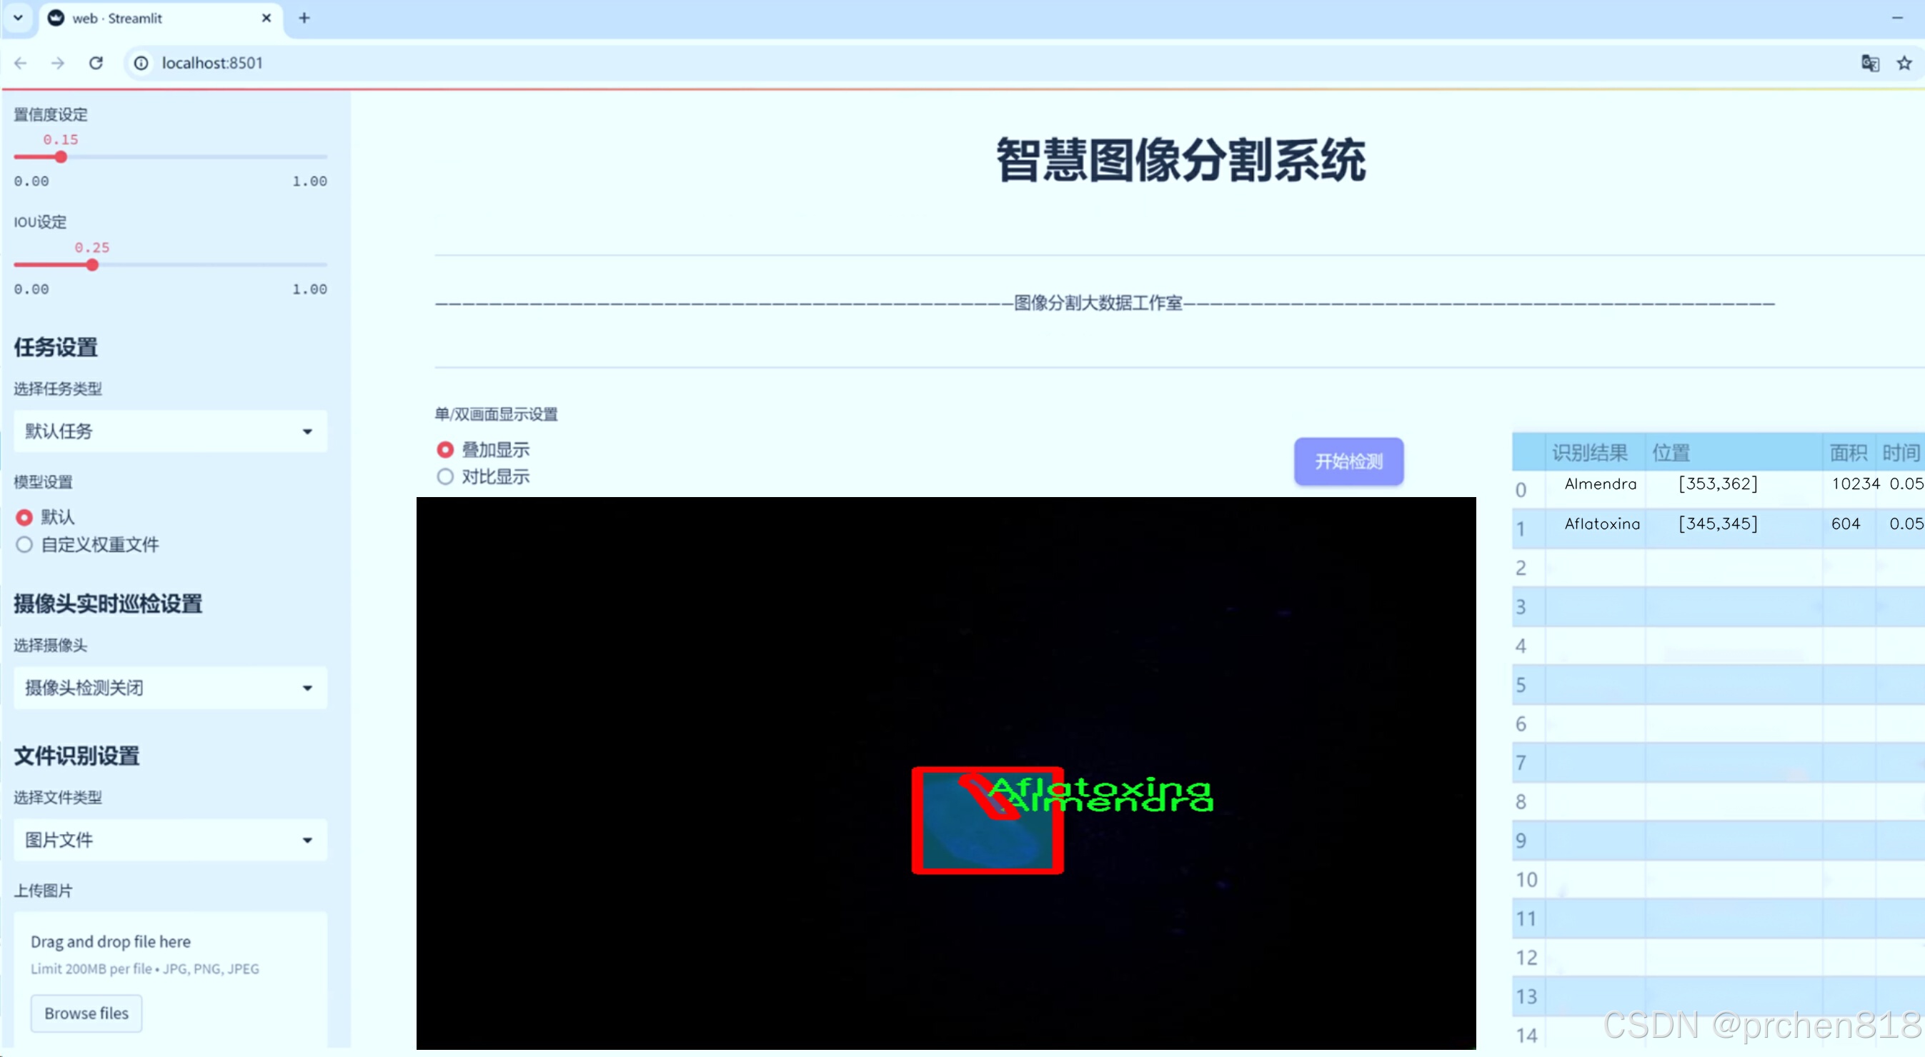Open the tab search chevron
This screenshot has height=1057, width=1925.
coord(18,18)
